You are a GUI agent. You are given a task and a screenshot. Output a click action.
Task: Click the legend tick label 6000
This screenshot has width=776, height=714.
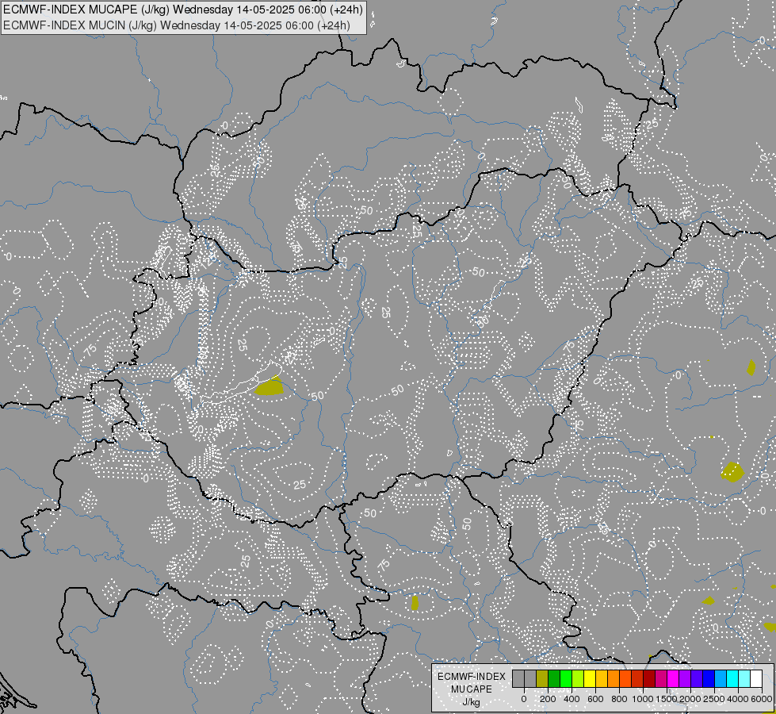tap(763, 699)
